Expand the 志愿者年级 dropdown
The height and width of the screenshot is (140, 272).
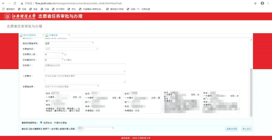[x=72, y=49]
